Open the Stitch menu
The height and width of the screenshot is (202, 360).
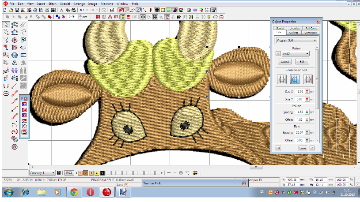pyautogui.click(x=53, y=3)
